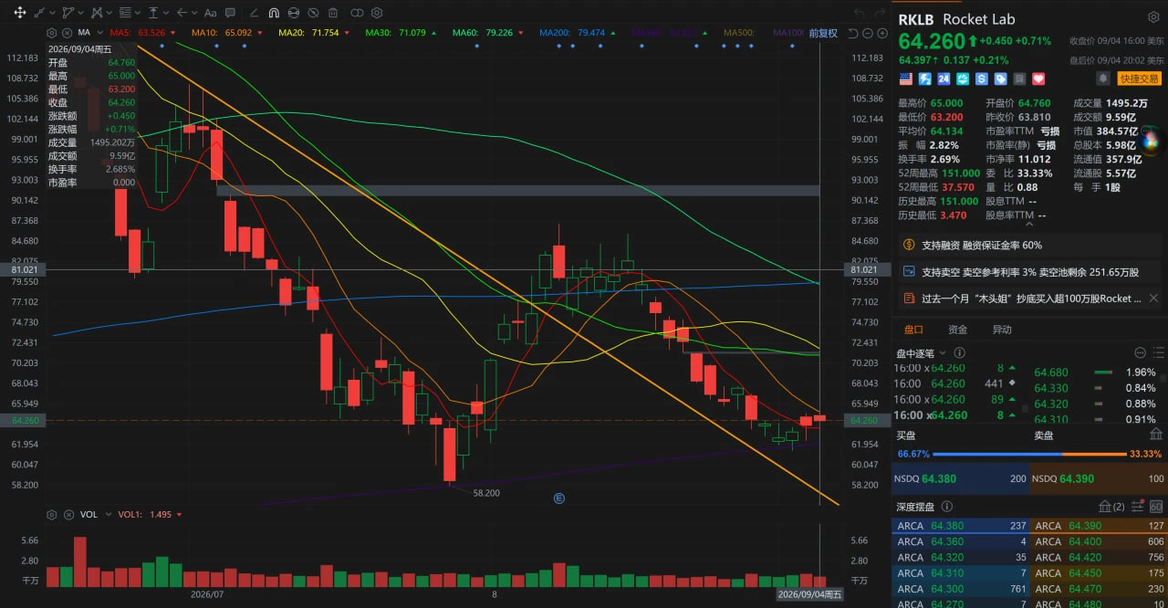Viewport: 1168px width, 608px height.
Task: Click the bank icon beside 卖盘
Action: click(x=1155, y=434)
